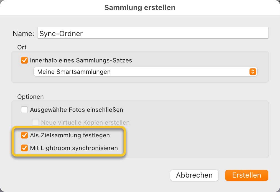Click the "Ort" section heading

click(x=22, y=47)
